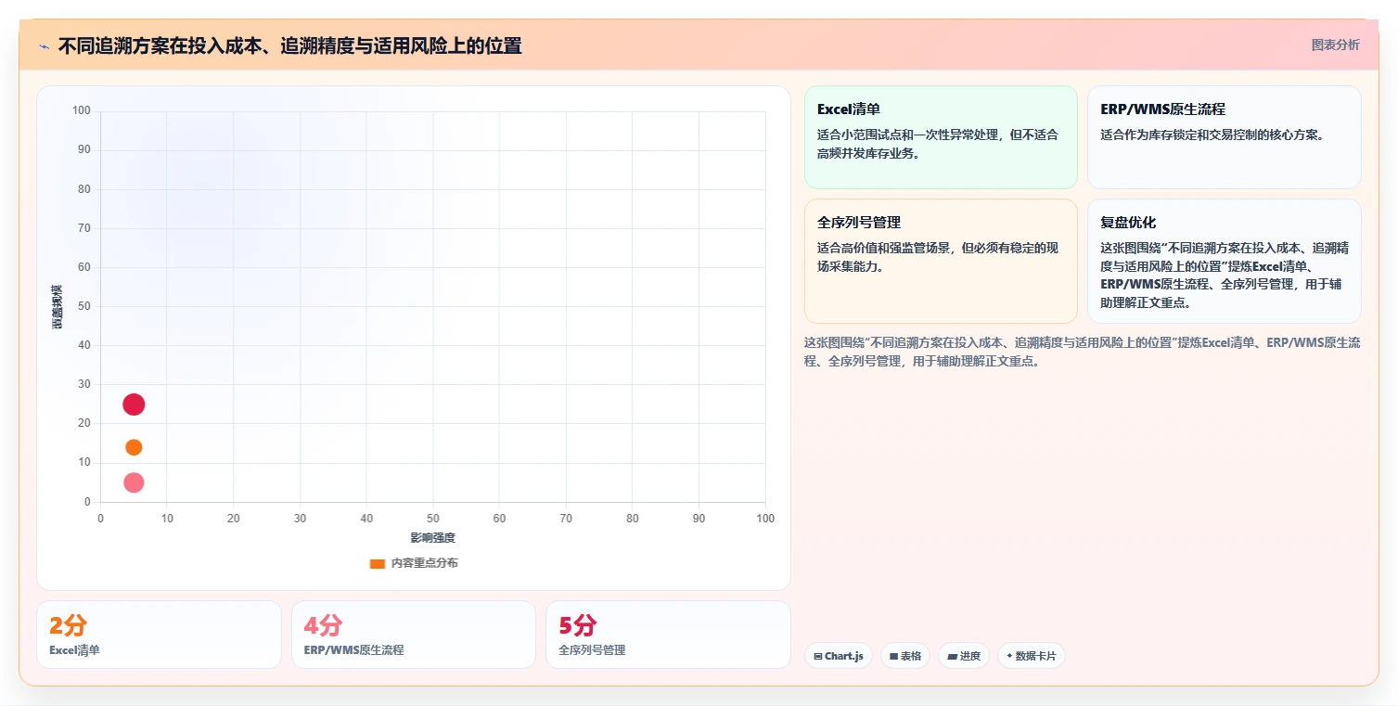Click the x-axis tick label 50
Viewport: 1398px width, 706px height.
433,519
